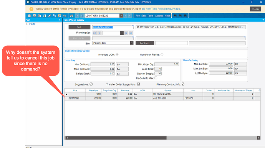Click the back arrow circle icon
The image size is (265, 148).
tap(175, 16)
